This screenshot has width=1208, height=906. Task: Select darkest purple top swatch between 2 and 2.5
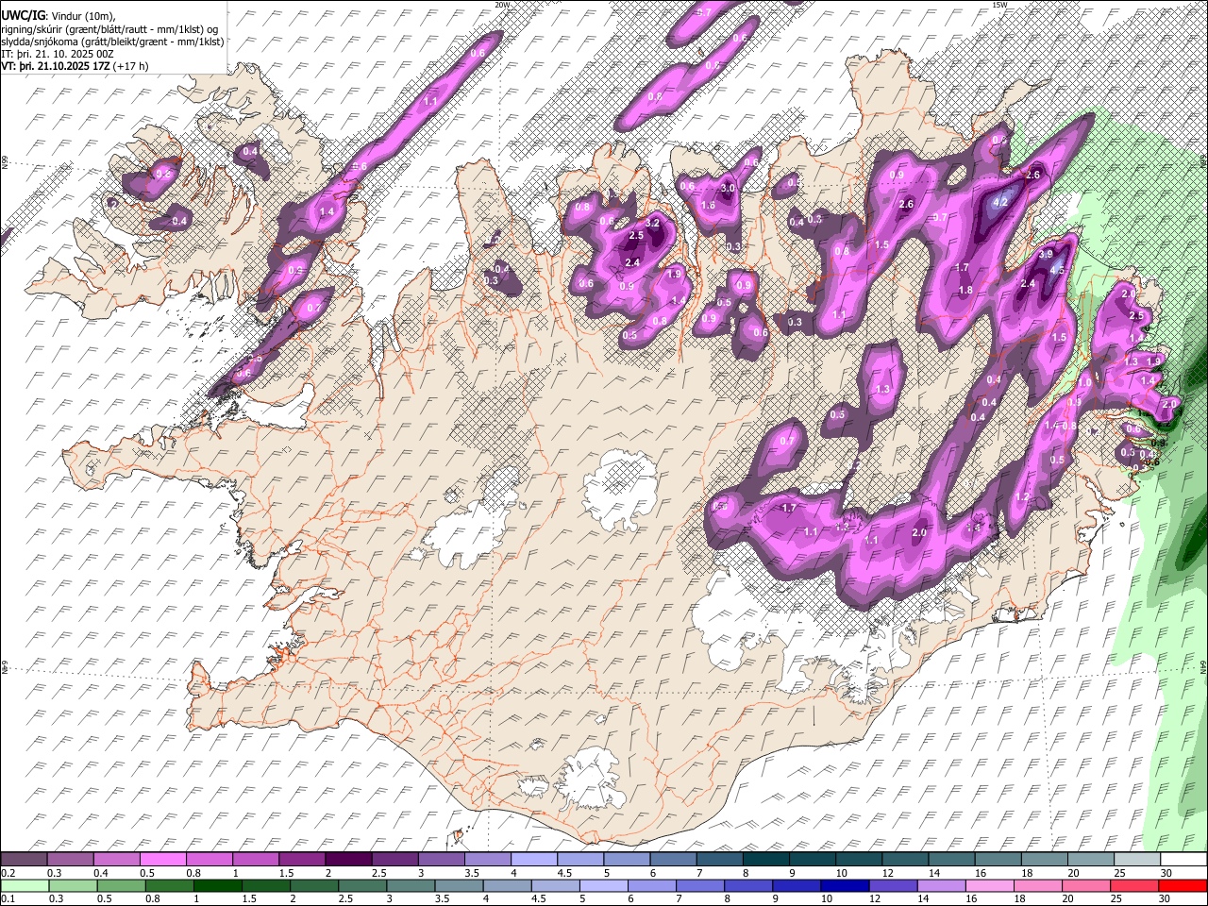[347, 859]
